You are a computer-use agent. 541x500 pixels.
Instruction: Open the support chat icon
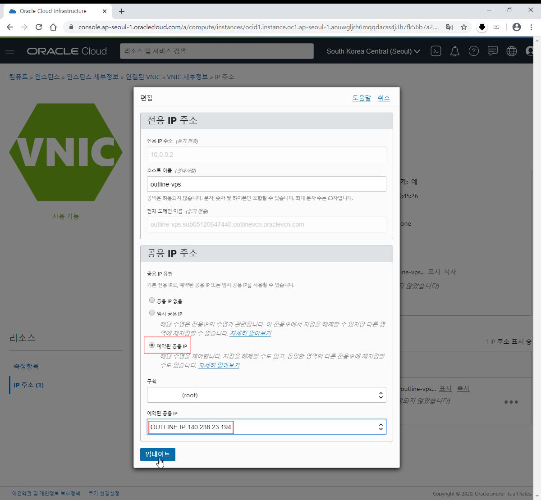tap(493, 51)
